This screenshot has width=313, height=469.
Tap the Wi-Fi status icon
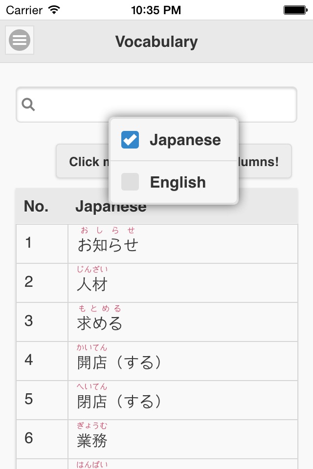coord(54,10)
